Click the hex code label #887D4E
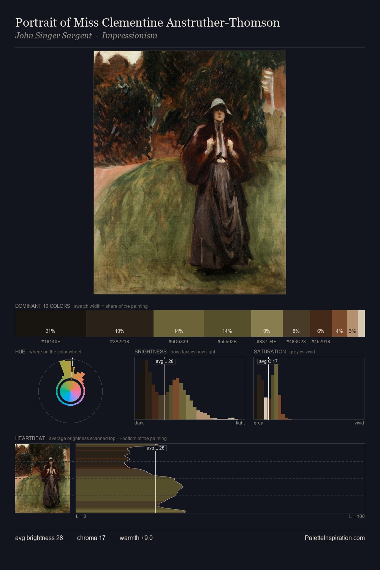 coord(267,342)
